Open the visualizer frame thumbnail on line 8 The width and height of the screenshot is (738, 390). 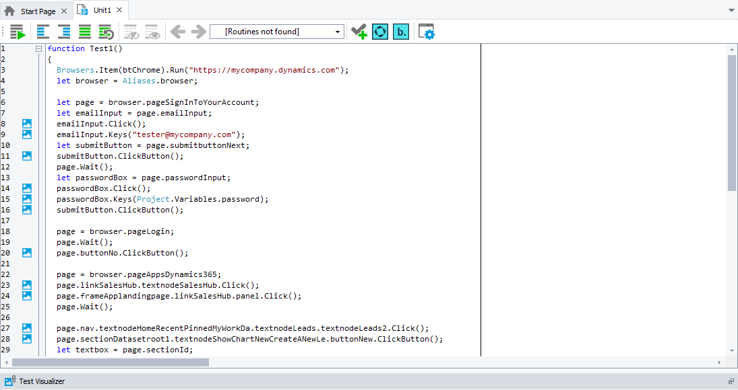[x=26, y=123]
